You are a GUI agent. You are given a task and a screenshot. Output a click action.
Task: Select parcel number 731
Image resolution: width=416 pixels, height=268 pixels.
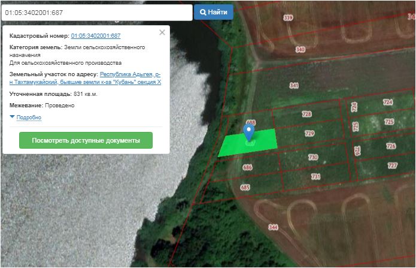315,177
